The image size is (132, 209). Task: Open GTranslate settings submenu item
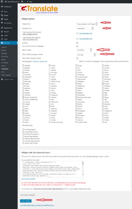[5, 69]
